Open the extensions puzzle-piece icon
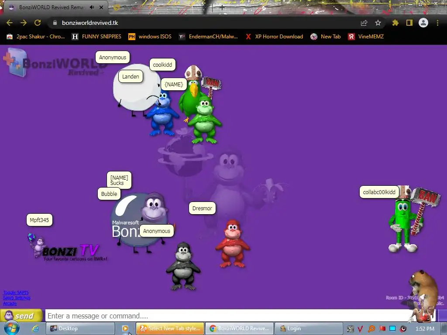The height and width of the screenshot is (335, 447). click(395, 23)
